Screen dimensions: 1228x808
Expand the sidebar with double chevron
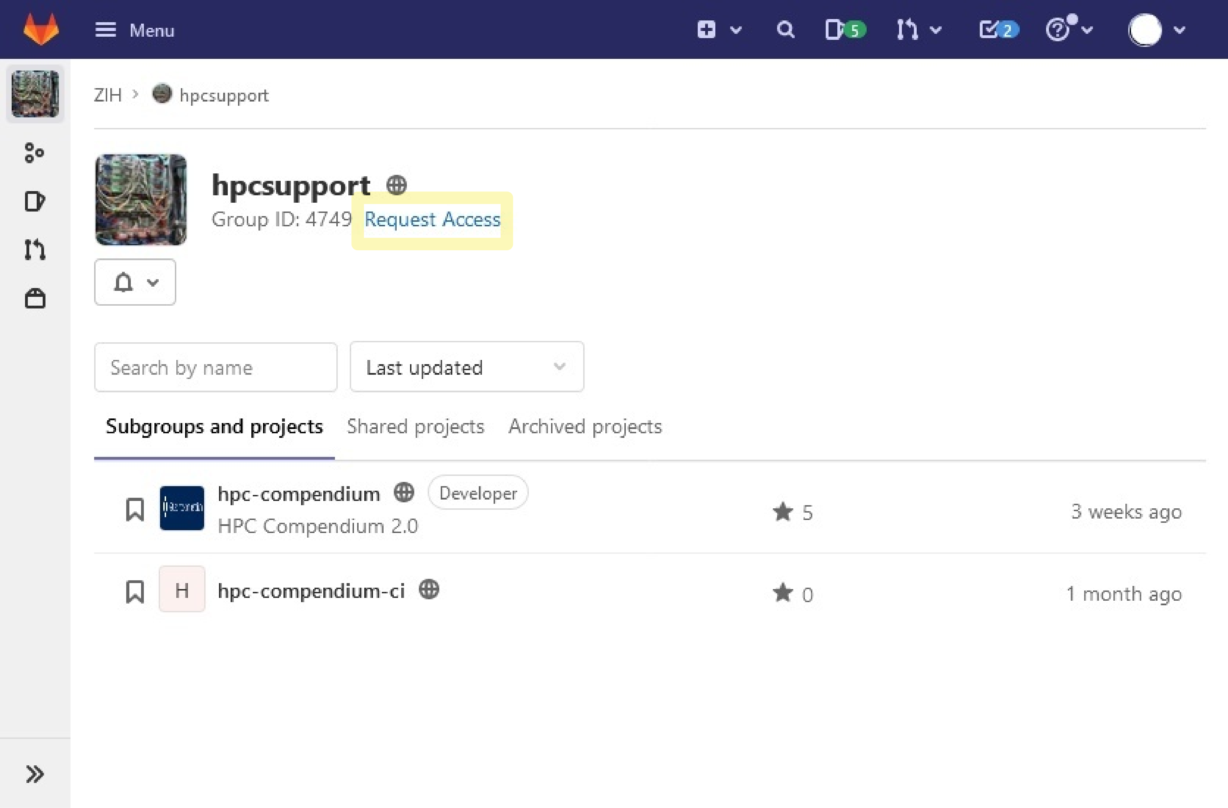point(35,774)
